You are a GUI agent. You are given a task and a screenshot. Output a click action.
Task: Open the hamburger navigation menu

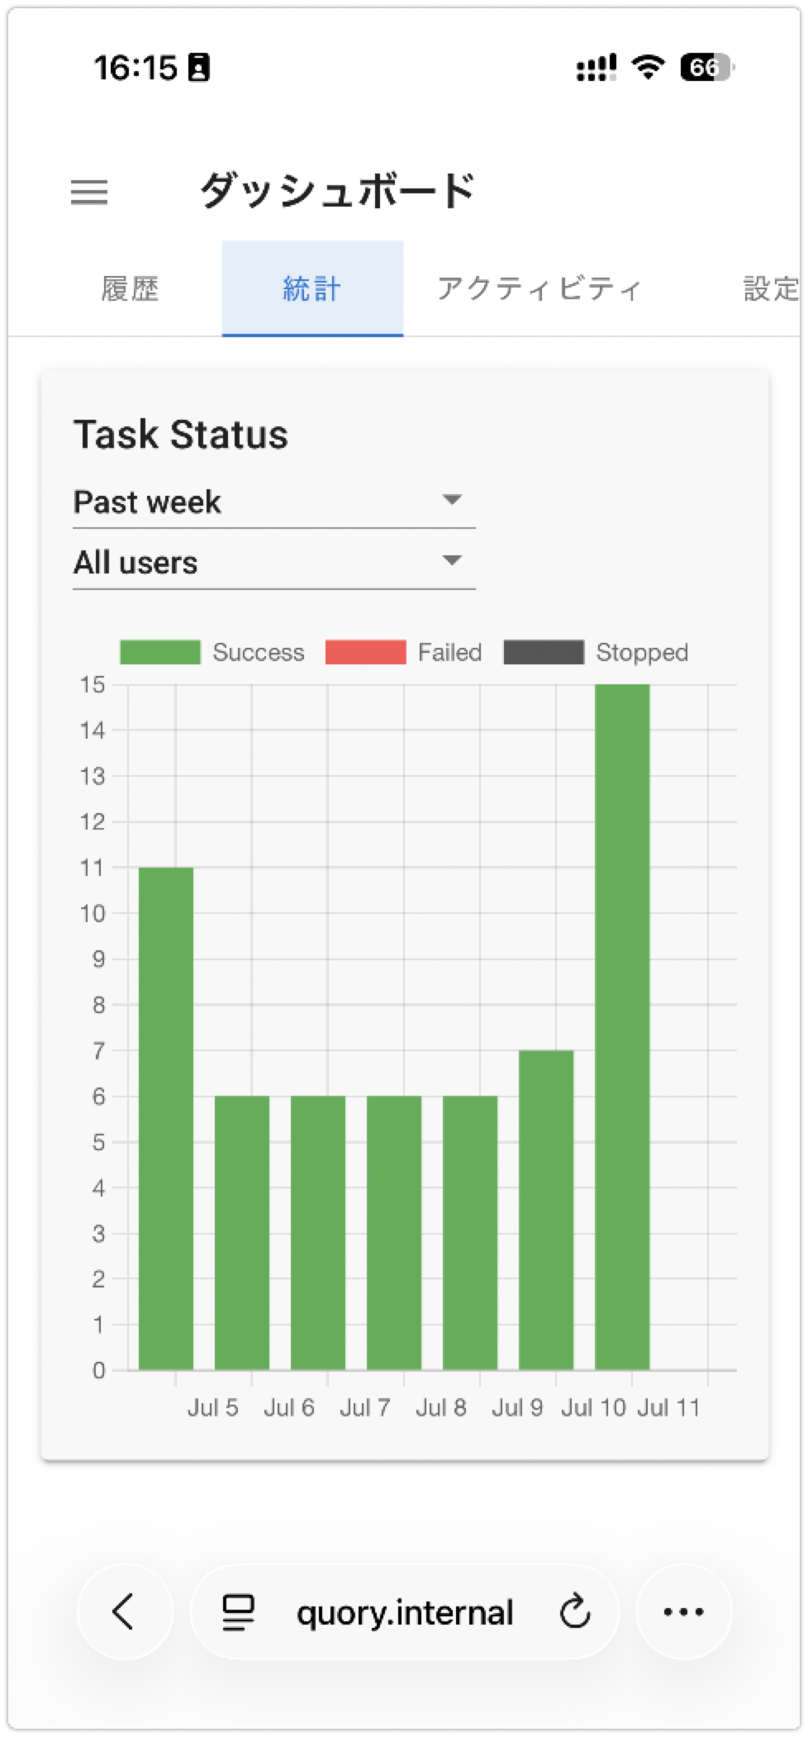89,192
